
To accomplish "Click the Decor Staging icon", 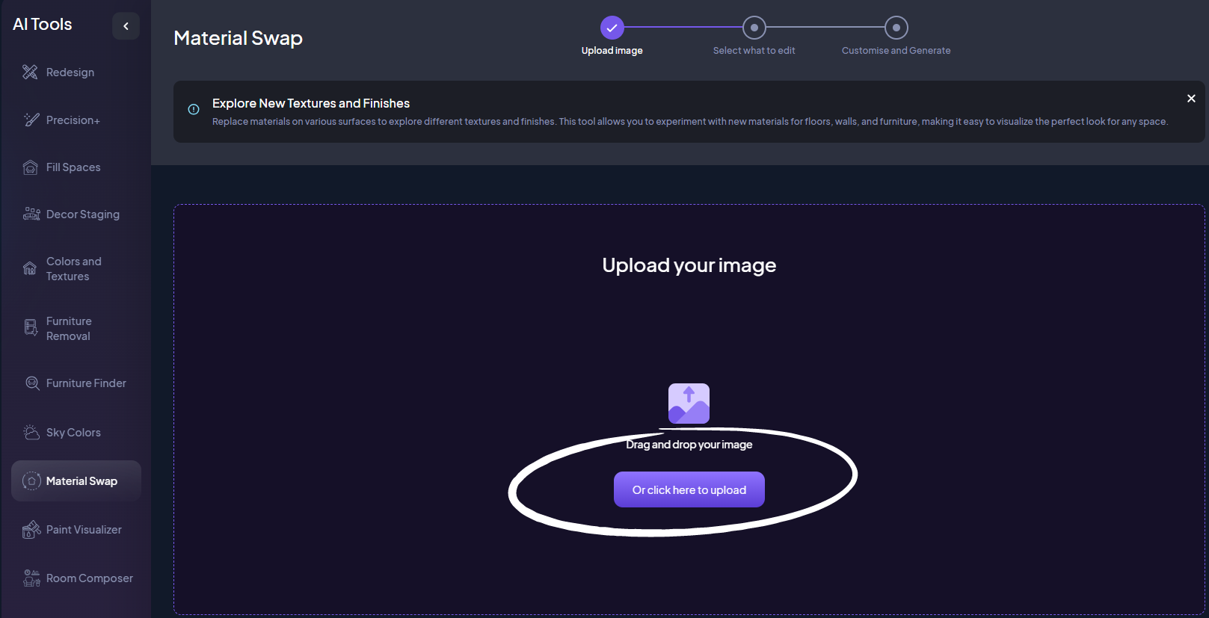I will pos(31,214).
